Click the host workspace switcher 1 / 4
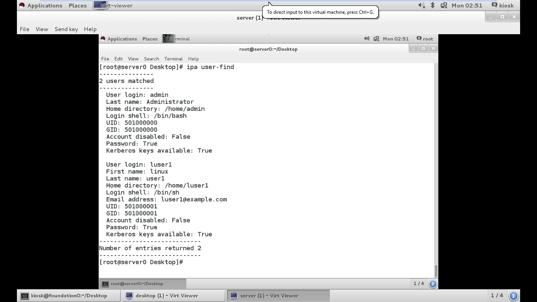 pos(497,295)
